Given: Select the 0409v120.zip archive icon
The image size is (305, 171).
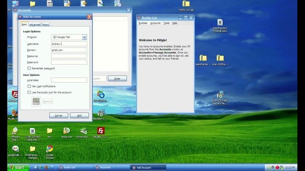Looking at the screenshot, I should pos(186,6).
